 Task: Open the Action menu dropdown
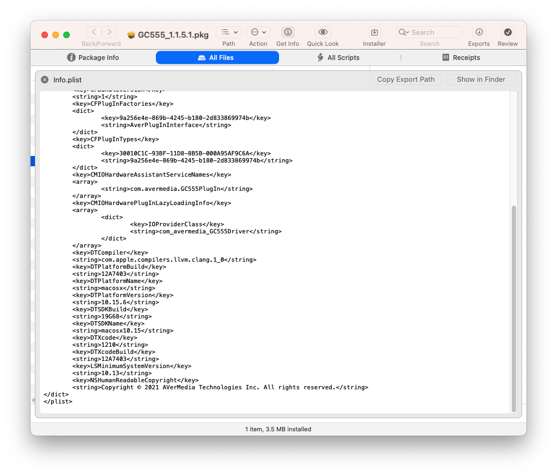point(258,32)
